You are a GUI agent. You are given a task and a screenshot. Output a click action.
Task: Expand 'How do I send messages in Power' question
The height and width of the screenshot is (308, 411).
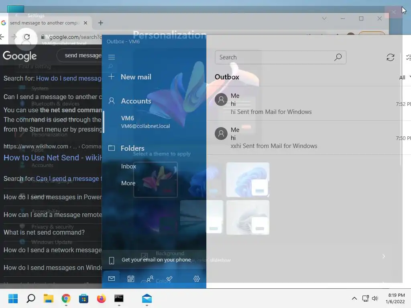pyautogui.click(x=53, y=197)
